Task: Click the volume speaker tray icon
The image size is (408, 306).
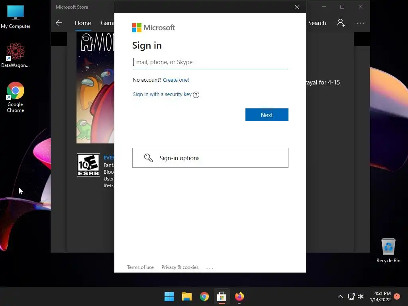Action: (360, 296)
